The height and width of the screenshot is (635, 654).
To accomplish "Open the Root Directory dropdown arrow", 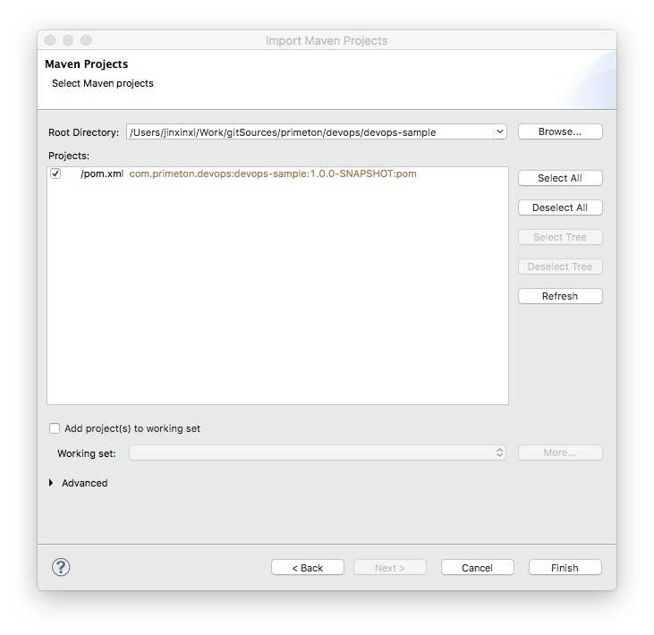I will pos(500,131).
